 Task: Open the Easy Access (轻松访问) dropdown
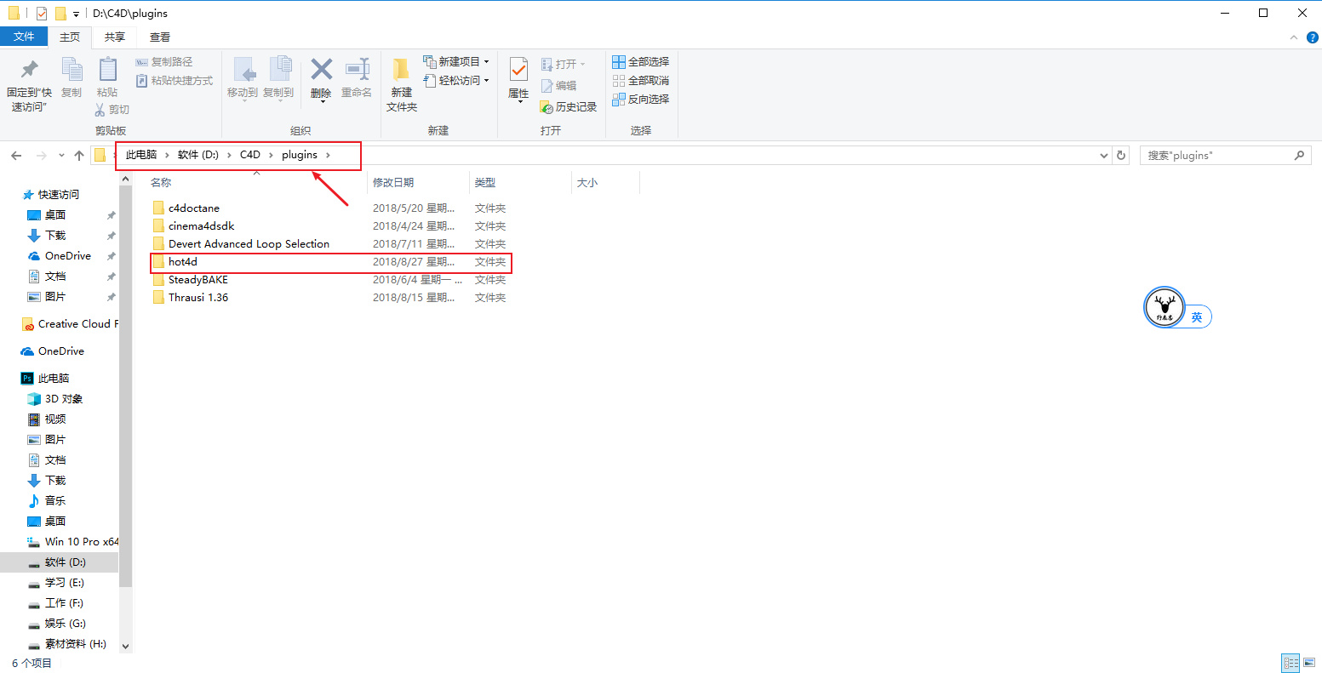click(x=456, y=81)
